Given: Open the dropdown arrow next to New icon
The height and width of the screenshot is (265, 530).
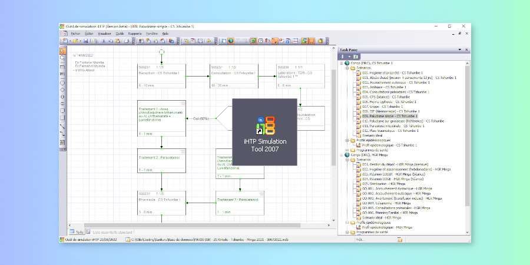Looking at the screenshot, I should [69, 41].
